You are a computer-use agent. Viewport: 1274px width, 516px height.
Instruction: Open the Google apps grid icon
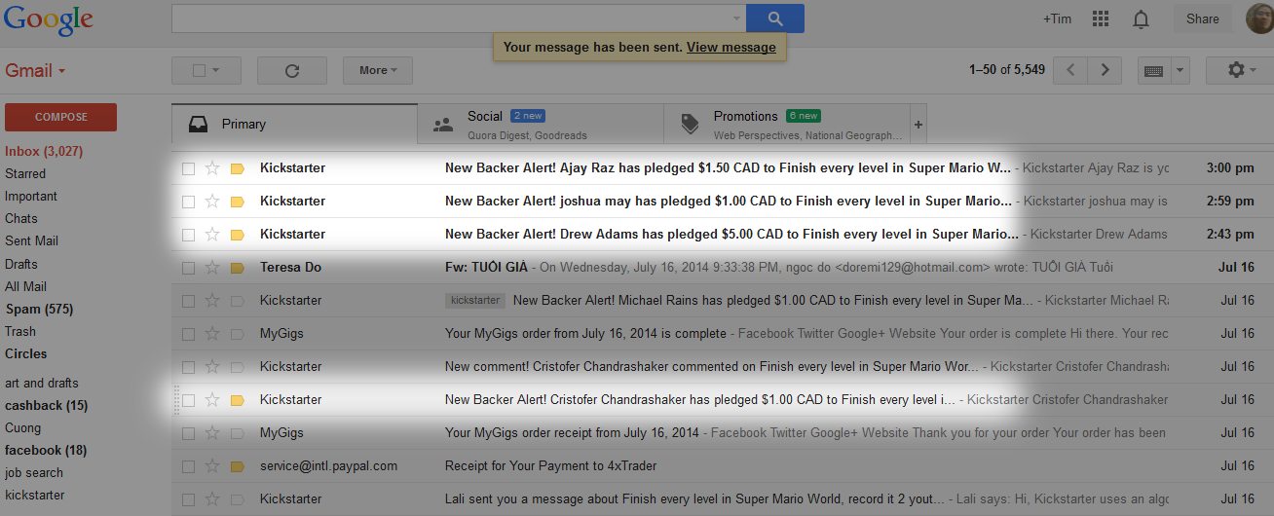[1101, 18]
